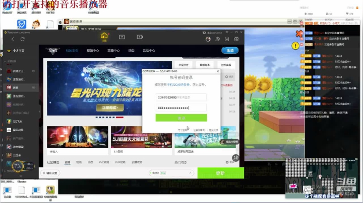This screenshot has width=363, height=203.
Task: Select 逆战 game in the sidebar
Action: pos(16,87)
